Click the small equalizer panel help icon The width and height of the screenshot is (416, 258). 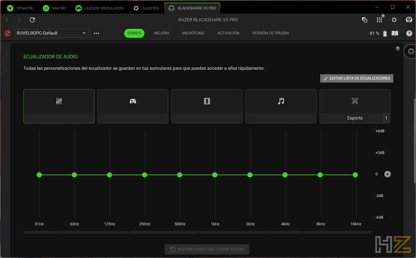(397, 49)
